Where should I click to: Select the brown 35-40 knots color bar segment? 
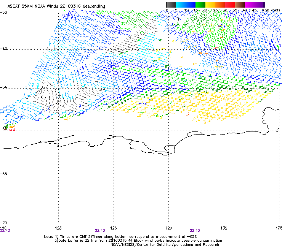coord(240,5)
